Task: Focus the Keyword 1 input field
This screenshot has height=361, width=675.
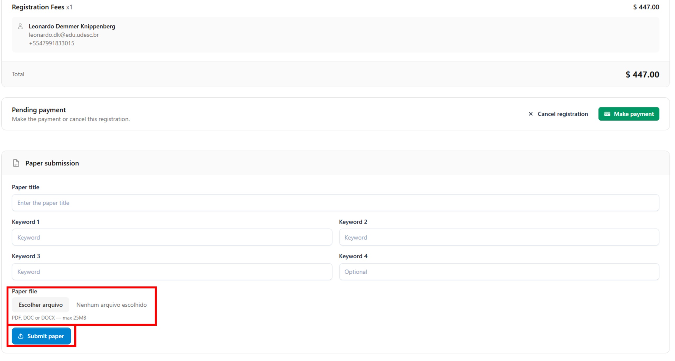Action: (172, 237)
